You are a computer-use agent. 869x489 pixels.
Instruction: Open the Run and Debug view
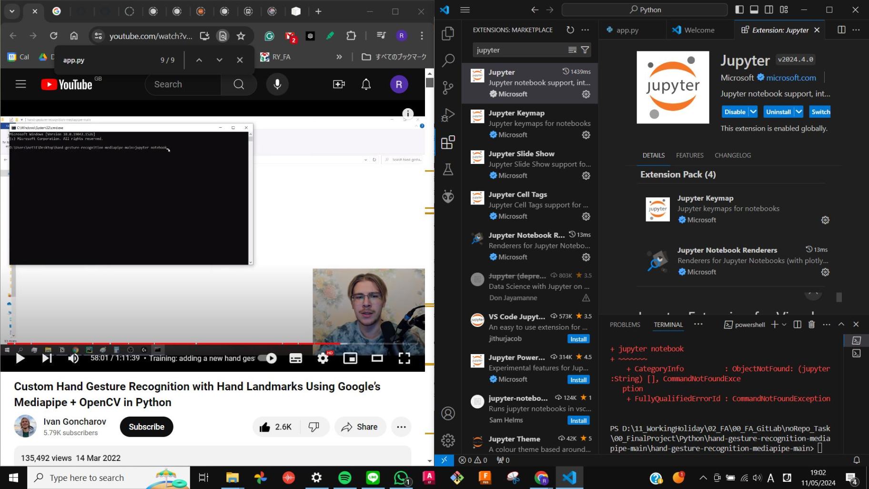tap(448, 115)
